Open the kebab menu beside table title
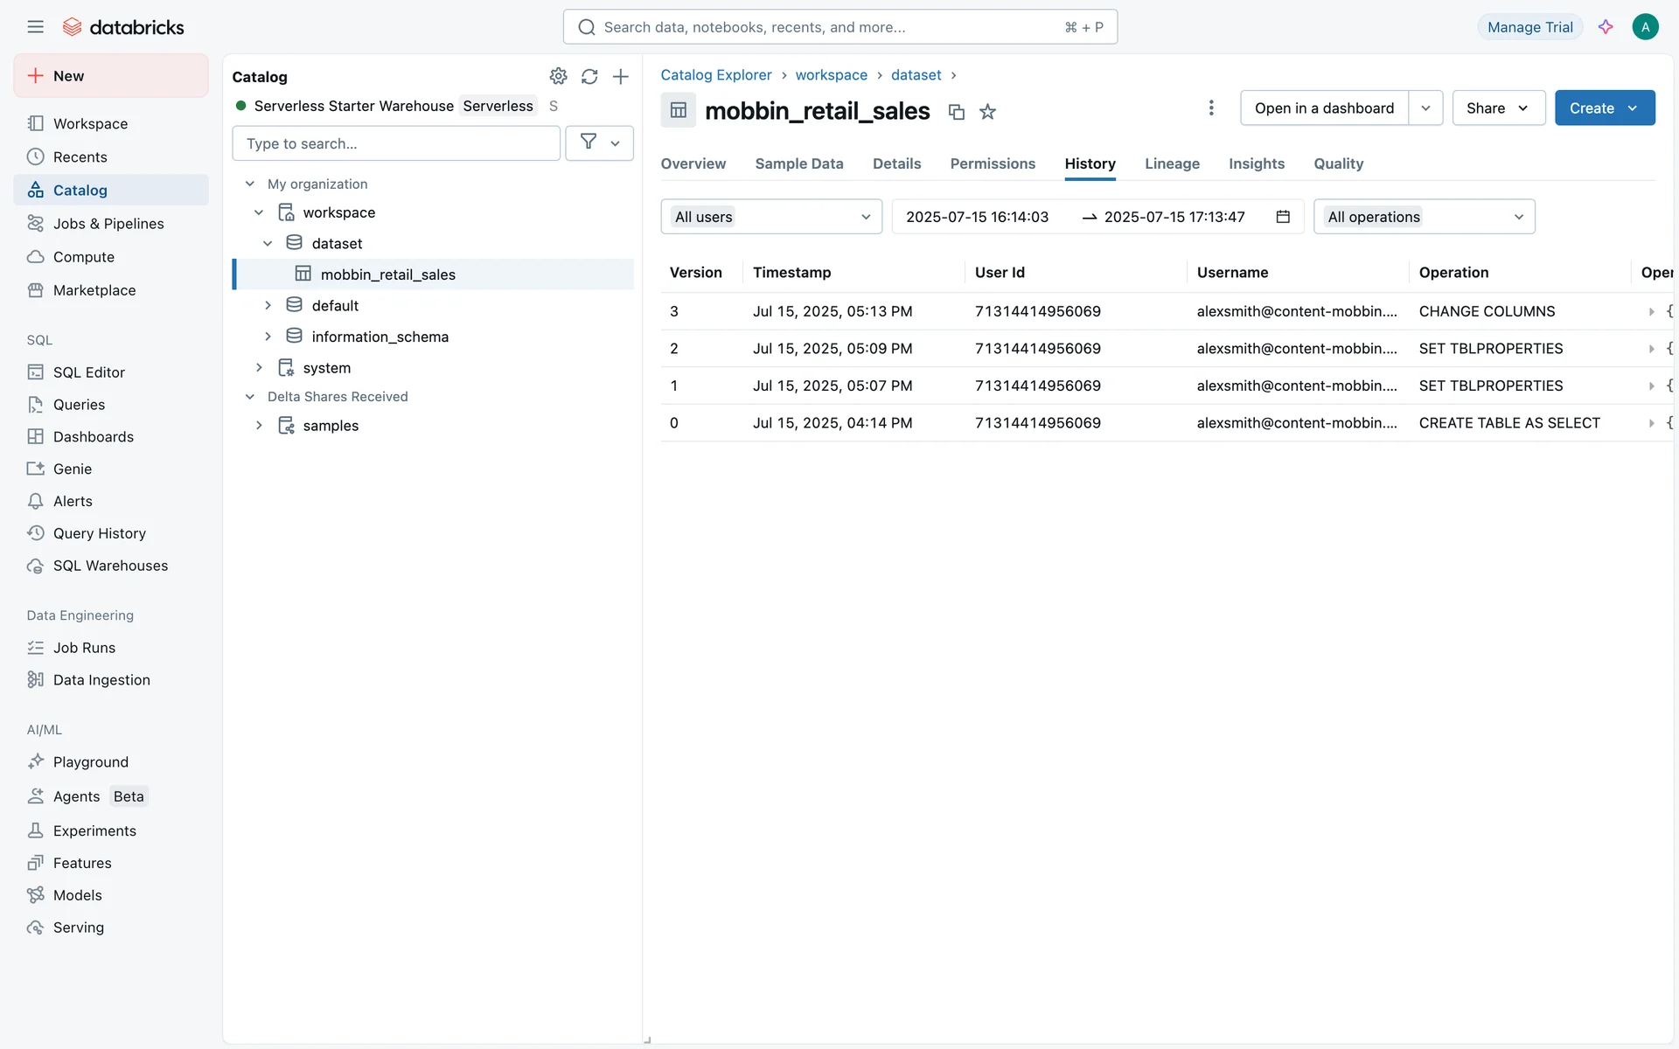This screenshot has width=1679, height=1049. pos(1211,108)
